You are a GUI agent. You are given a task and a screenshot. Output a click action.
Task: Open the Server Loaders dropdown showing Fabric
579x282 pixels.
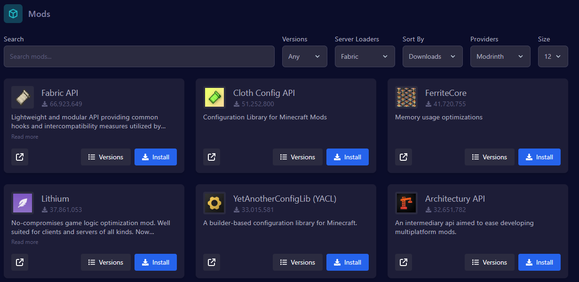point(365,56)
